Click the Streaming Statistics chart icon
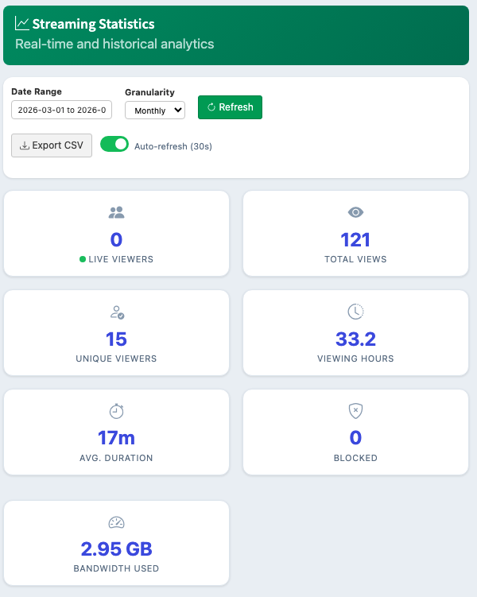477x597 pixels. coord(21,24)
